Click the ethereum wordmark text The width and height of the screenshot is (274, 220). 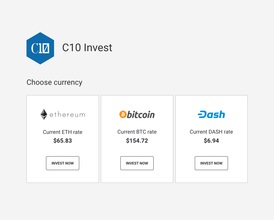tap(67, 115)
